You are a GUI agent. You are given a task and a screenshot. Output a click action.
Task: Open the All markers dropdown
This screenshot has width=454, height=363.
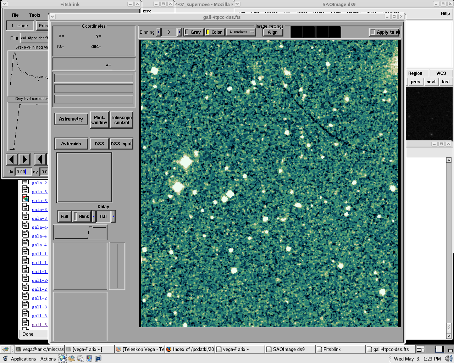coord(240,32)
